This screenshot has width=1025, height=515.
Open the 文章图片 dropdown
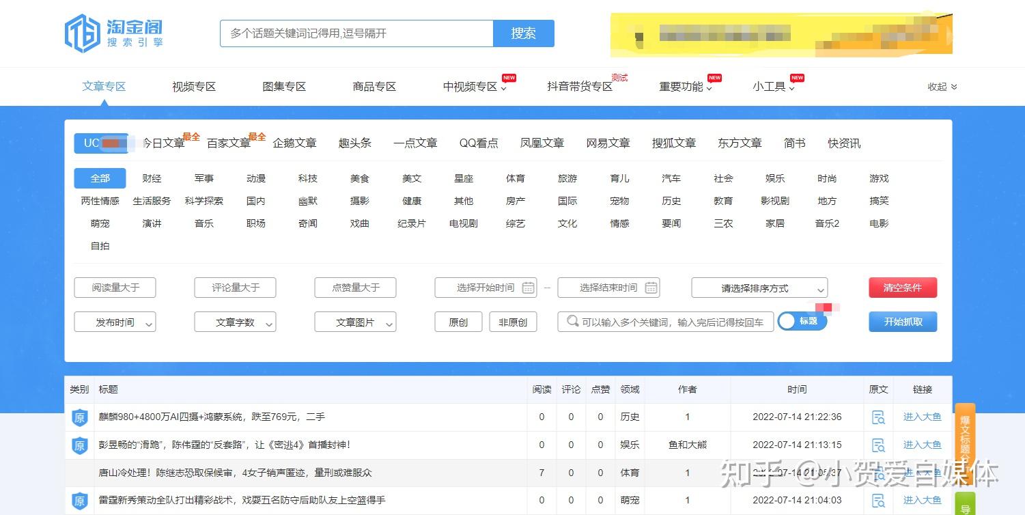tap(355, 322)
